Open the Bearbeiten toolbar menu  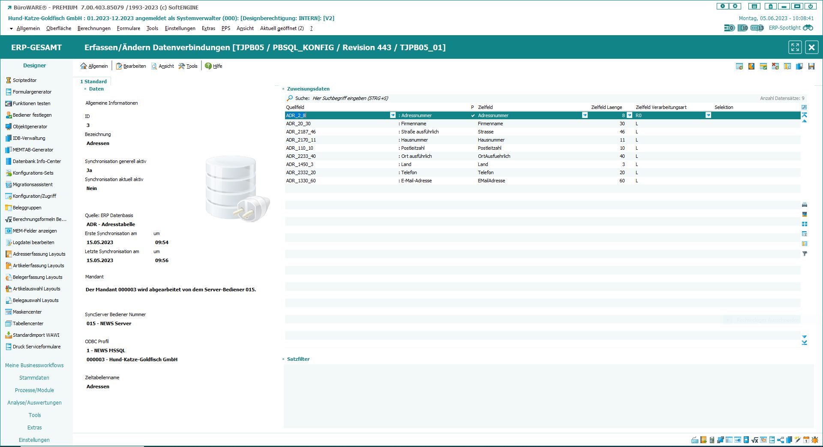(x=131, y=66)
